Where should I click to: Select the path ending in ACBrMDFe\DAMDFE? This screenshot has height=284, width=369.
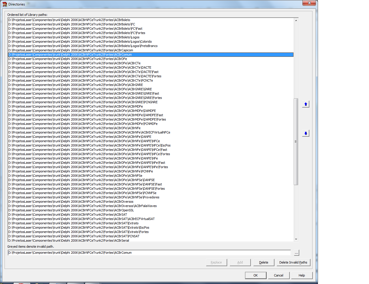point(151,111)
